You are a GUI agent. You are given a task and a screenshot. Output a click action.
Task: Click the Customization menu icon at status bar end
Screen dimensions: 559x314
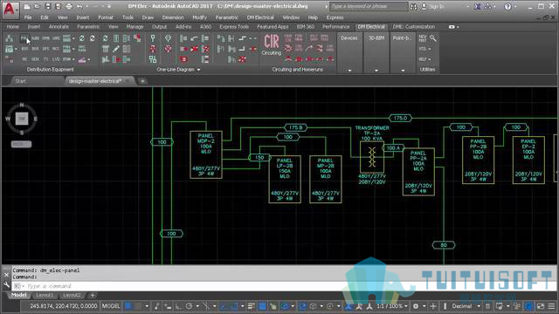[x=551, y=306]
